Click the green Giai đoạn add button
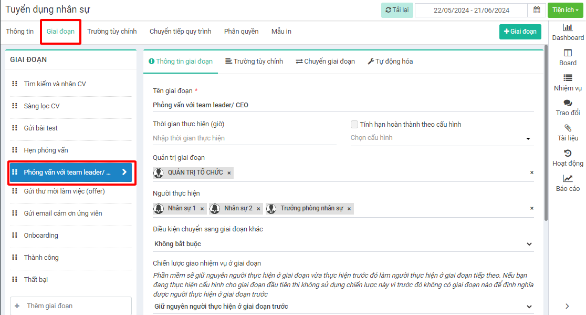 pos(520,32)
